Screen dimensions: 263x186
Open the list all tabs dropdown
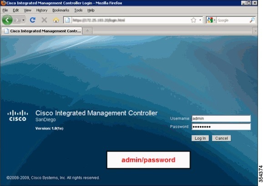coord(255,31)
